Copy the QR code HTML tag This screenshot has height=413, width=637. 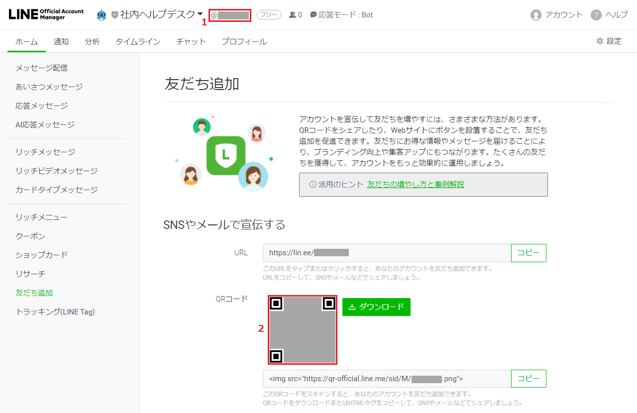point(529,379)
